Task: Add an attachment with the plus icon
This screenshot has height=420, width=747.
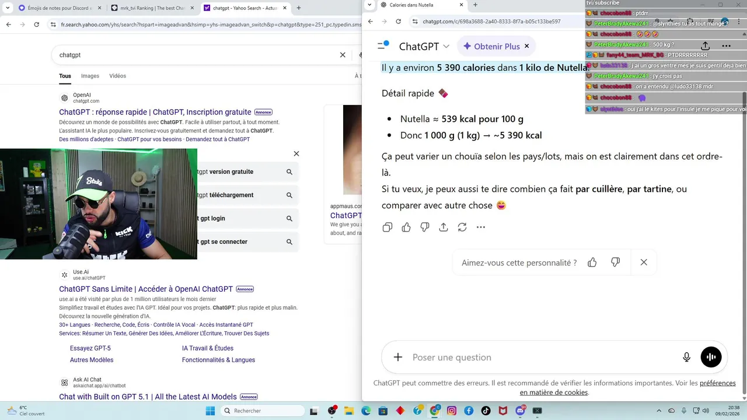Action: (398, 357)
